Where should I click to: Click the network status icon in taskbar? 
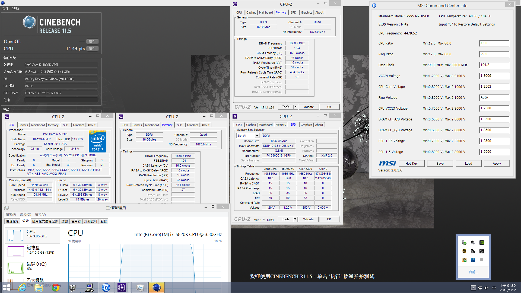[480, 288]
